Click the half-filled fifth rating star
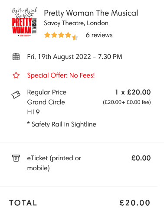Image resolution: width=164 pixels, height=214 pixels. [x=75, y=37]
